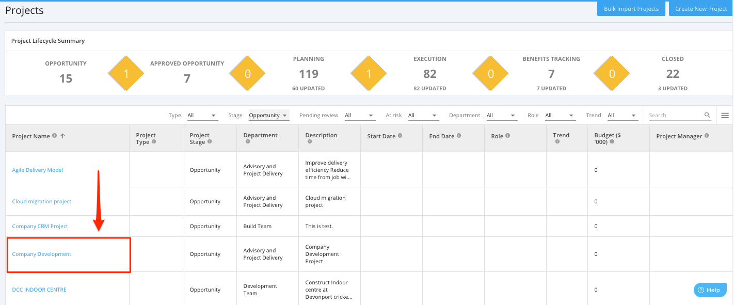Select the Approved Opportunity count 7

pyautogui.click(x=187, y=78)
